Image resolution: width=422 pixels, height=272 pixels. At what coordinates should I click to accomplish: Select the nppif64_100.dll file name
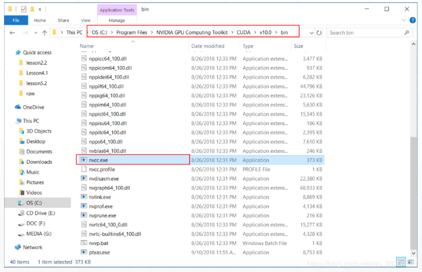pyautogui.click(x=106, y=86)
